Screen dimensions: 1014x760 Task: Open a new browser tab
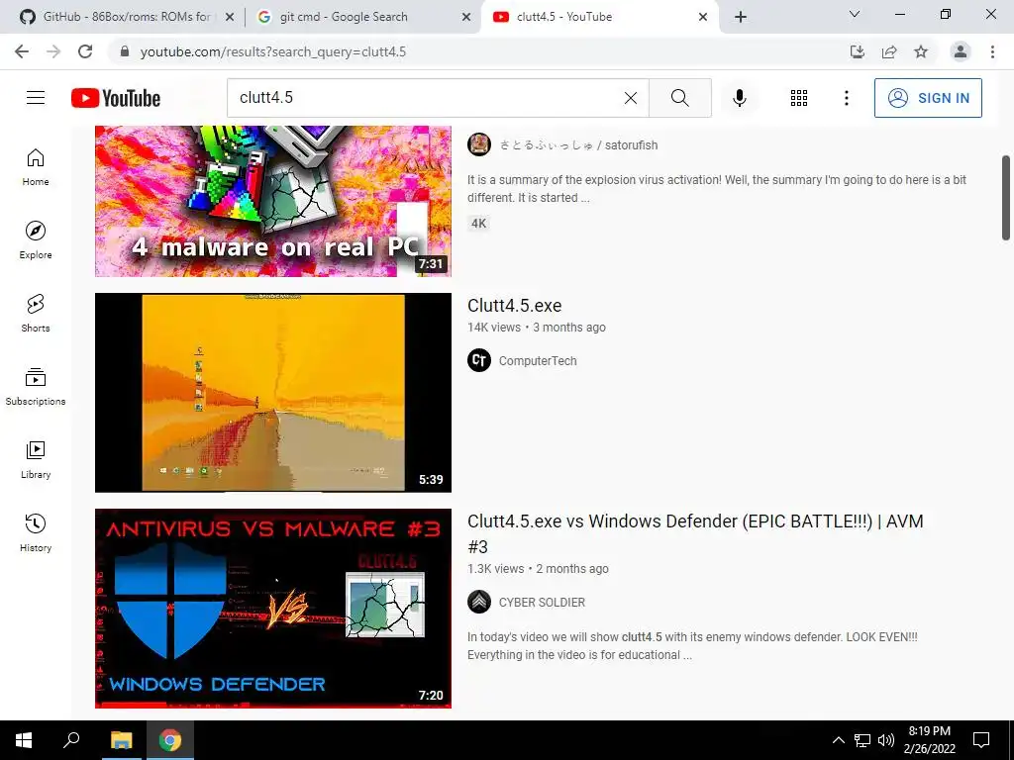[741, 18]
